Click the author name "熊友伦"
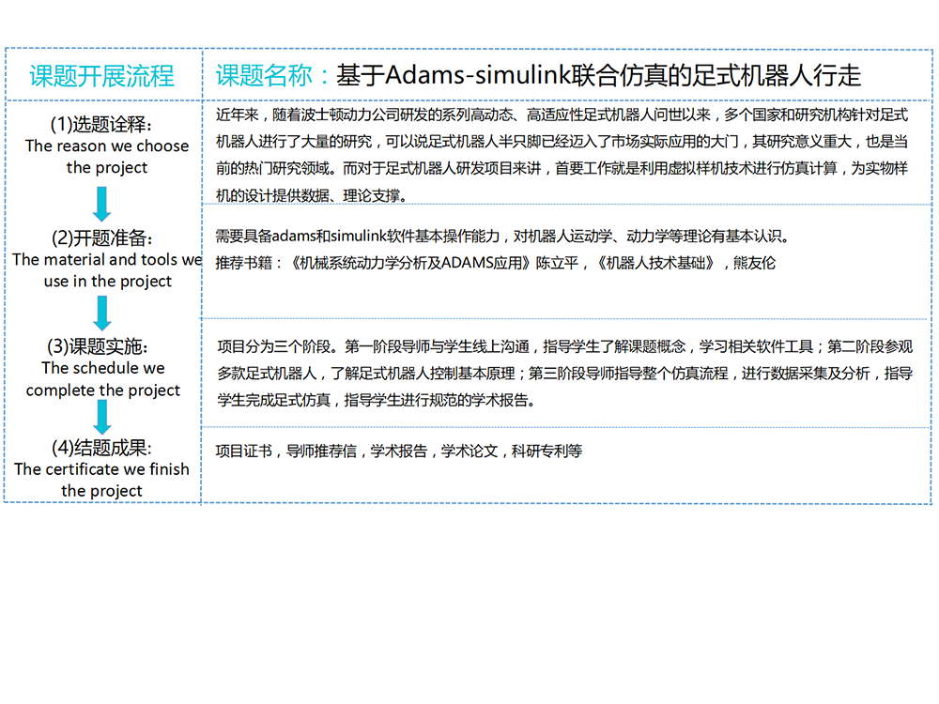The width and height of the screenshot is (939, 704). point(754,263)
